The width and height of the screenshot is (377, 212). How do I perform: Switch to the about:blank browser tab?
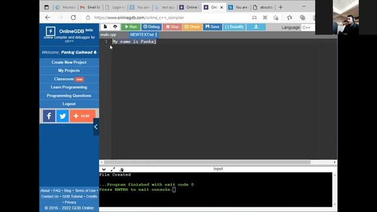(x=263, y=7)
